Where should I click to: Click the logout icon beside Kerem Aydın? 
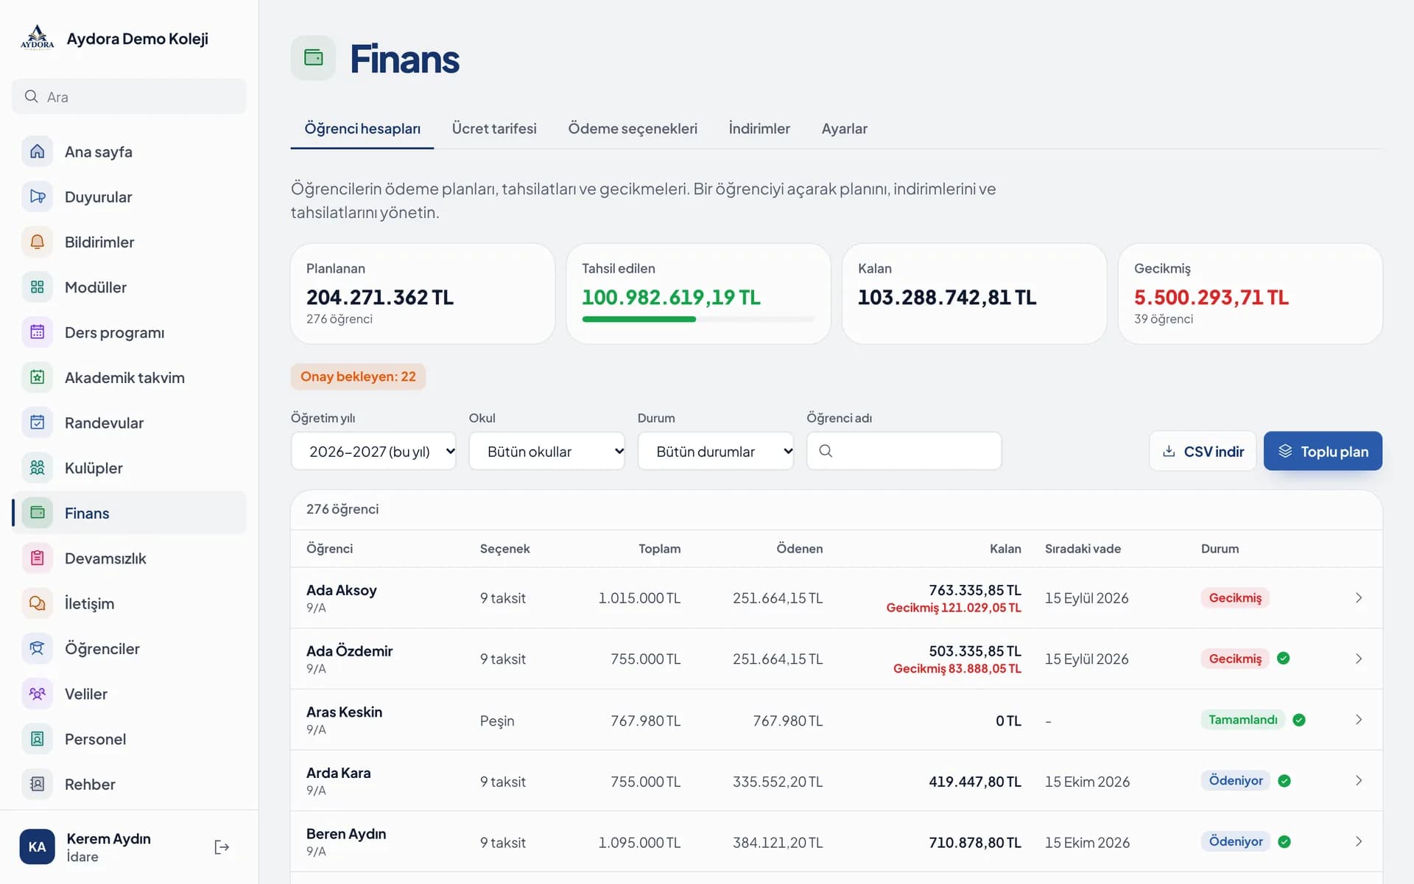(x=222, y=847)
